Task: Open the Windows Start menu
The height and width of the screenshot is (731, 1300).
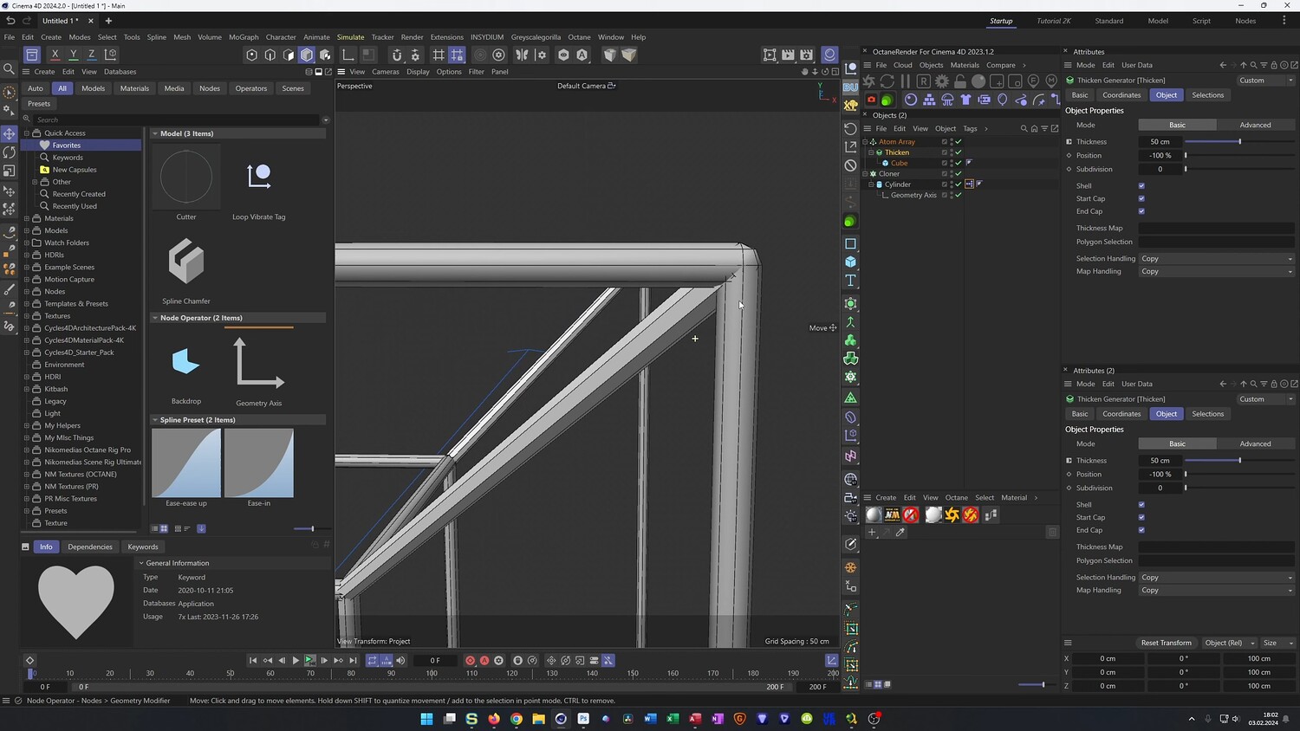Action: [x=426, y=719]
